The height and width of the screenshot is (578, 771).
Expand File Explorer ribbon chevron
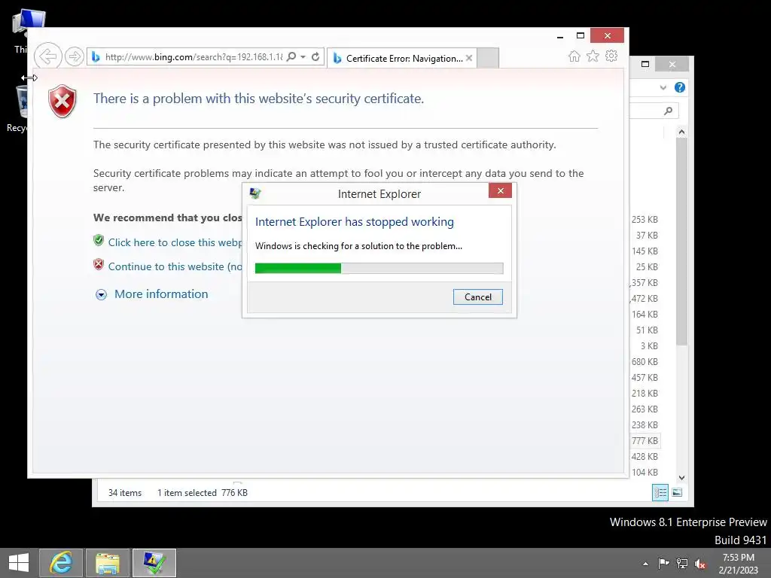pos(663,87)
